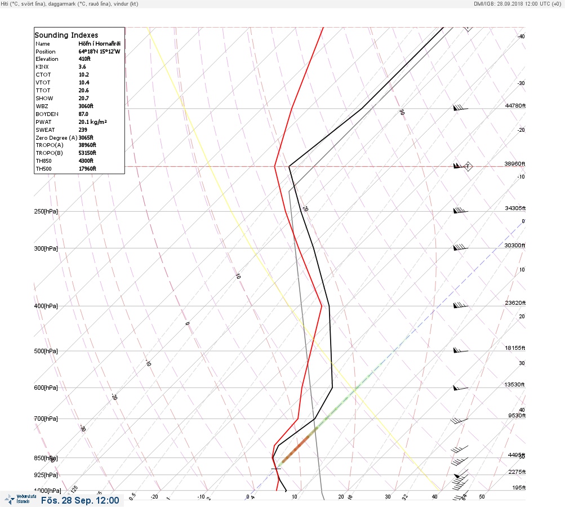Click the SHOW value 20.7
565x507 pixels.
(x=83, y=98)
